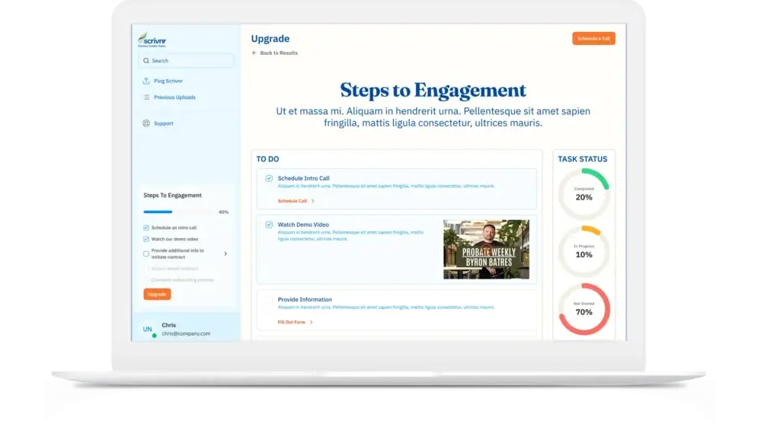780x433 pixels.
Task: Toggle the Schedule Intro Call card checkbox
Action: pyautogui.click(x=269, y=178)
